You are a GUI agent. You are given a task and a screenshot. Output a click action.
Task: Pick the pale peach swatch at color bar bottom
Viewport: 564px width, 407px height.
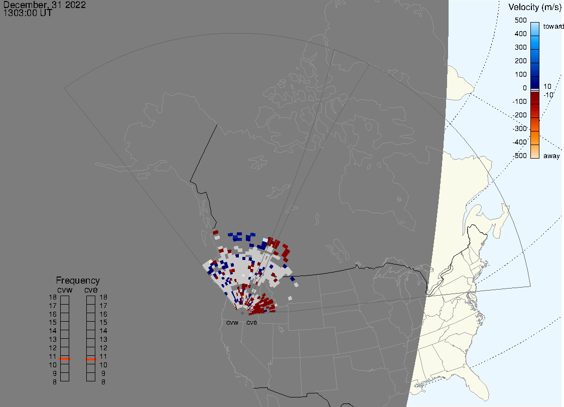(x=535, y=152)
